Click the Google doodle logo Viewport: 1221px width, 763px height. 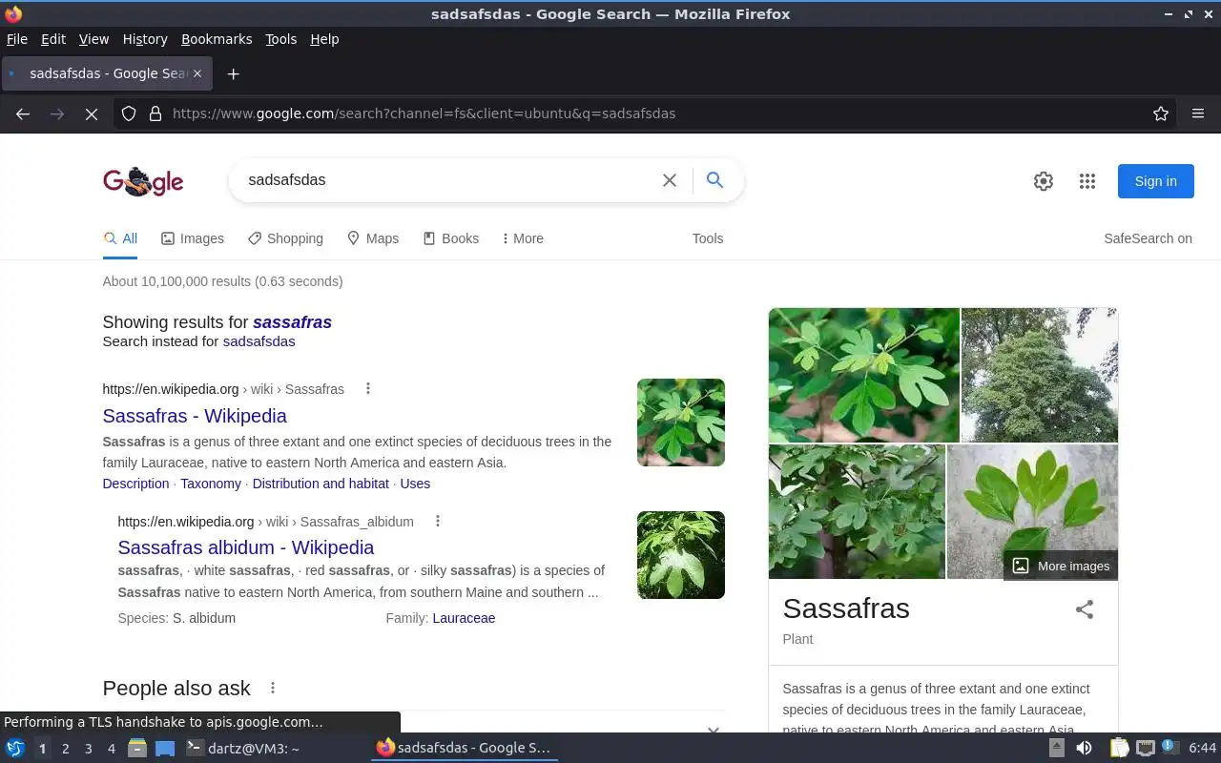click(143, 181)
